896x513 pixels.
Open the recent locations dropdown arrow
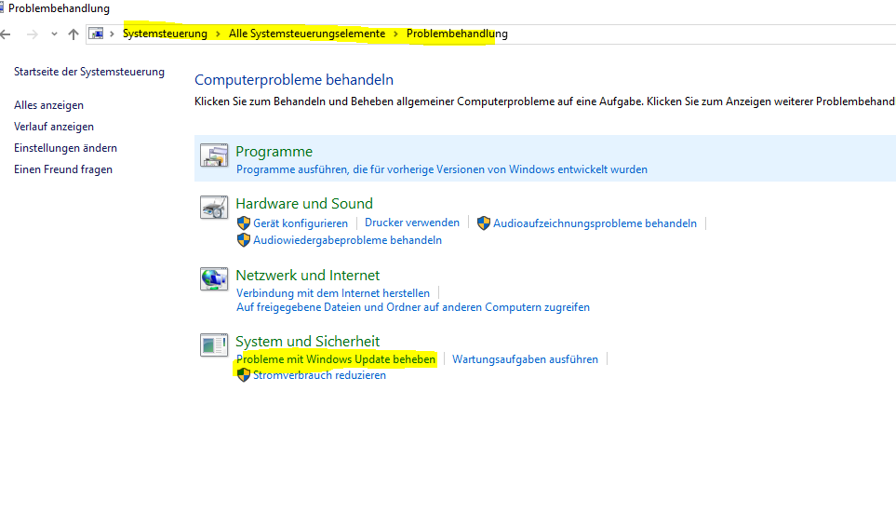54,34
